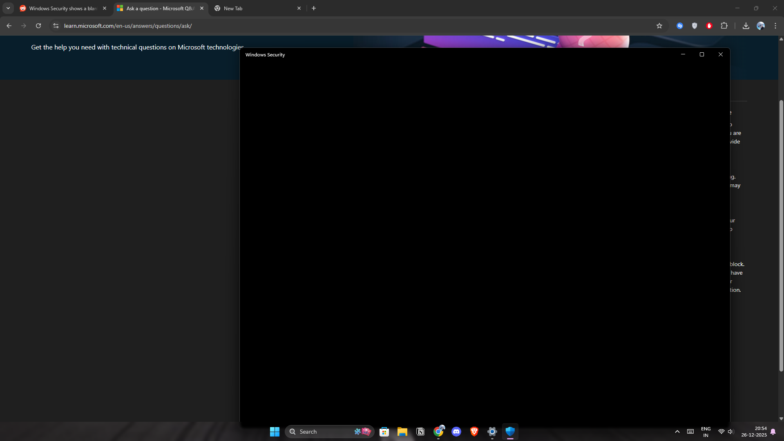Reload the current page
Screen dimensions: 784x441
click(x=38, y=25)
